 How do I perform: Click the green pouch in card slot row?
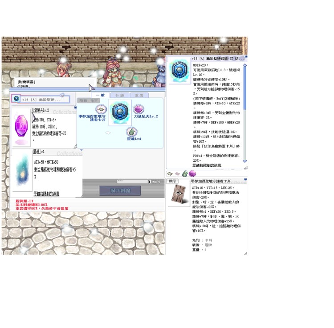click(x=184, y=174)
